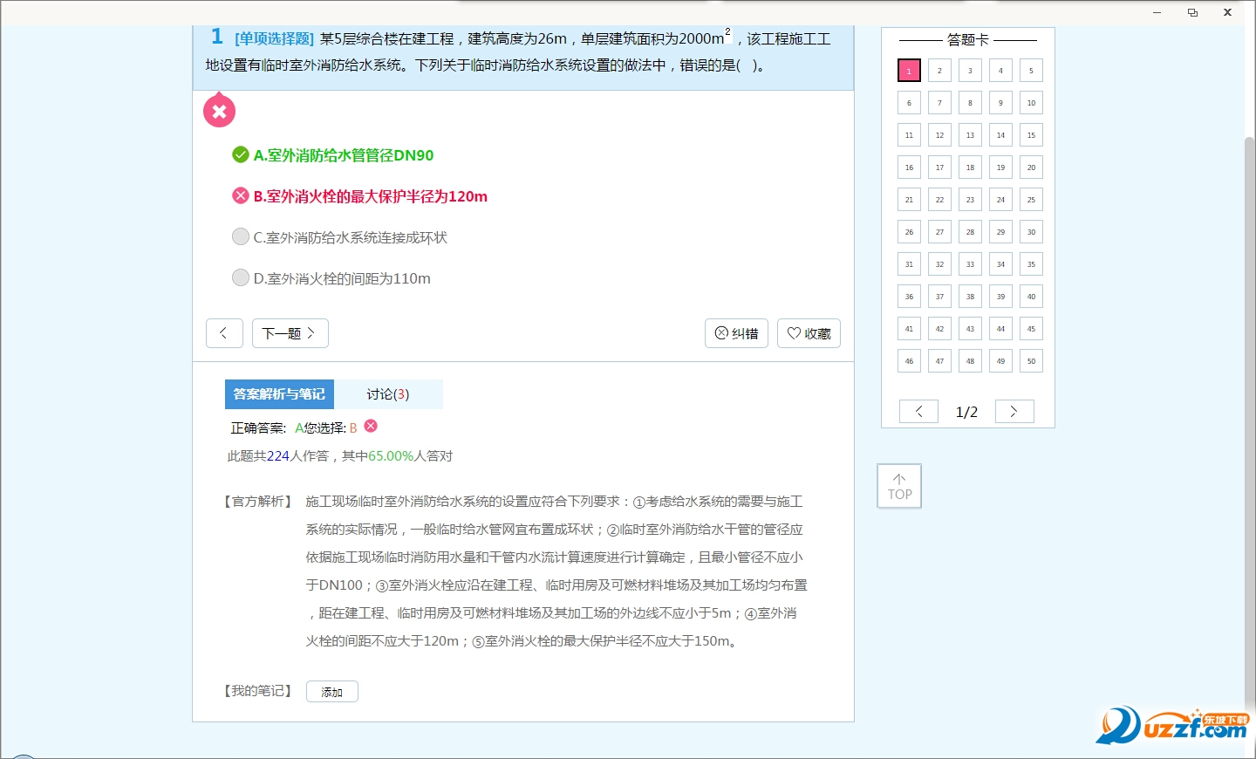The height and width of the screenshot is (759, 1256).
Task: Jump to question 40 in answer card
Action: (x=1031, y=297)
